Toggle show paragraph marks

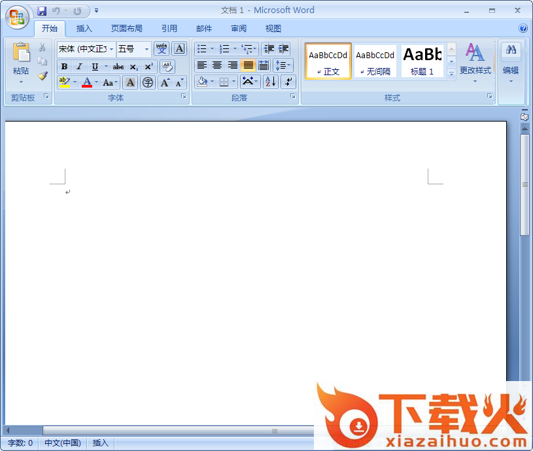(x=288, y=82)
